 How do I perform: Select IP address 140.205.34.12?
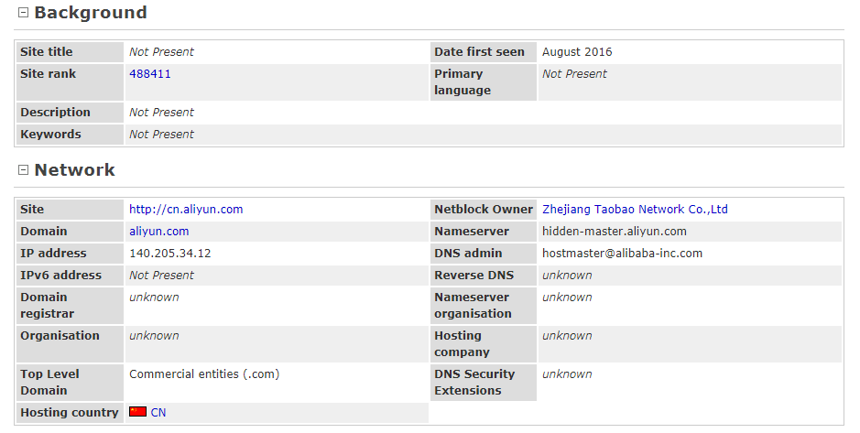click(x=170, y=254)
